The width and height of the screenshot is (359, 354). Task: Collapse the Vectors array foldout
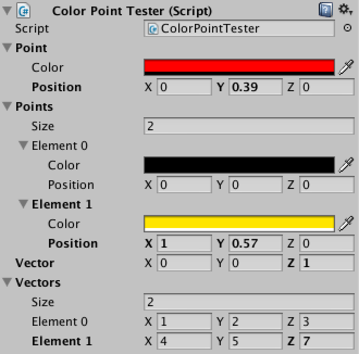tap(7, 282)
